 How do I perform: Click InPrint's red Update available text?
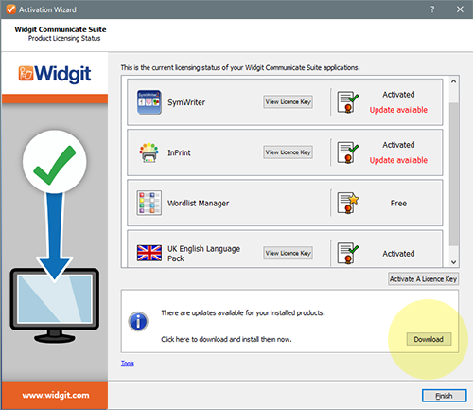[398, 160]
